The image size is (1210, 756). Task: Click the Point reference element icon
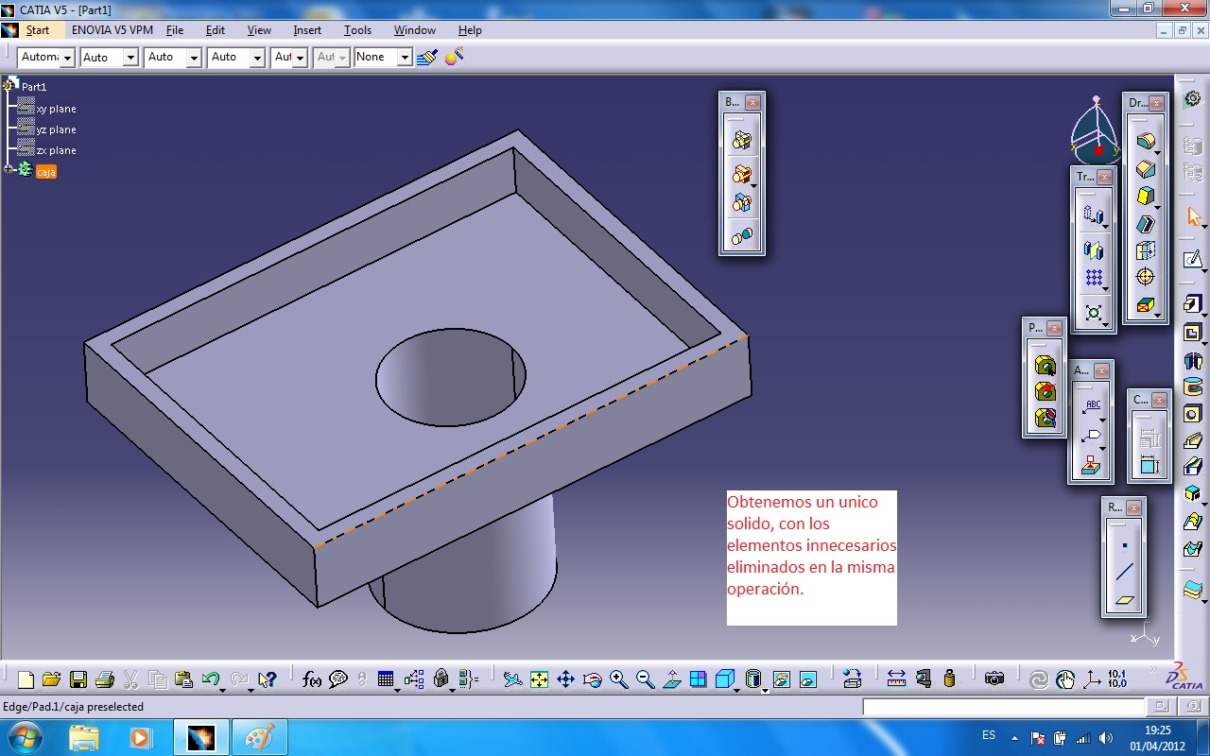click(x=1124, y=545)
